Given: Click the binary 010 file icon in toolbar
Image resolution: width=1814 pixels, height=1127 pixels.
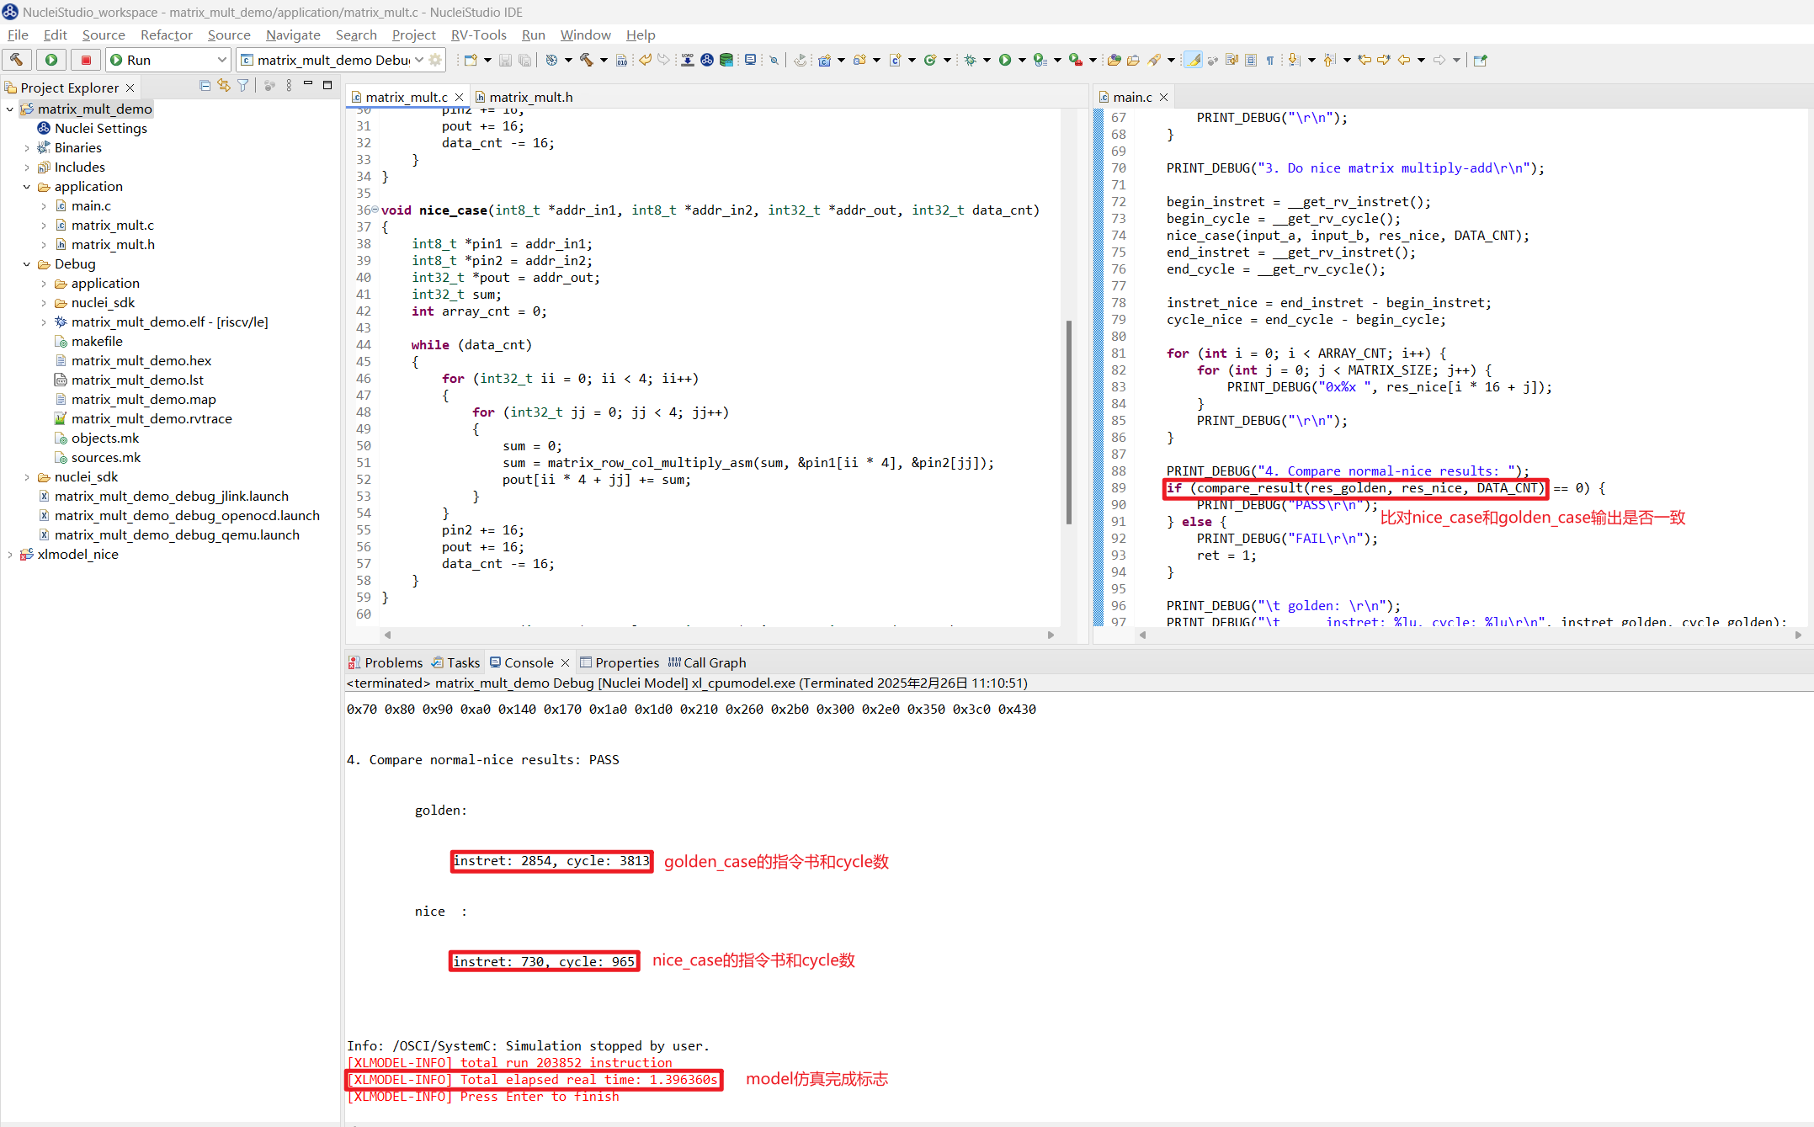Looking at the screenshot, I should point(621,60).
